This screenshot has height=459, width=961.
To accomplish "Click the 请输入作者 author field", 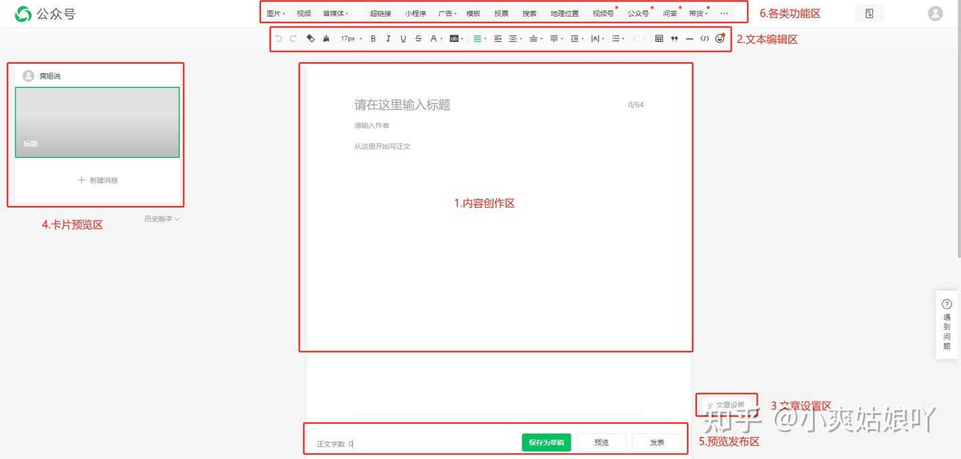I will (372, 125).
